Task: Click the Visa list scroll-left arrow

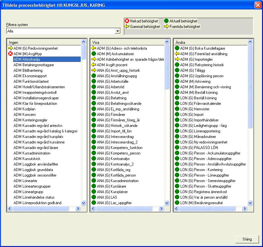Action: [93, 208]
